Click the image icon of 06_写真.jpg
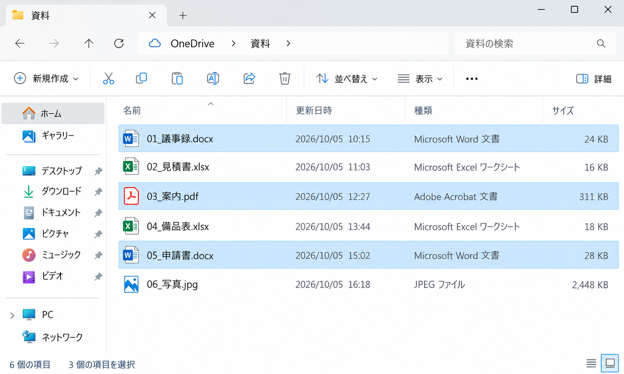This screenshot has height=374, width=624. pyautogui.click(x=131, y=284)
